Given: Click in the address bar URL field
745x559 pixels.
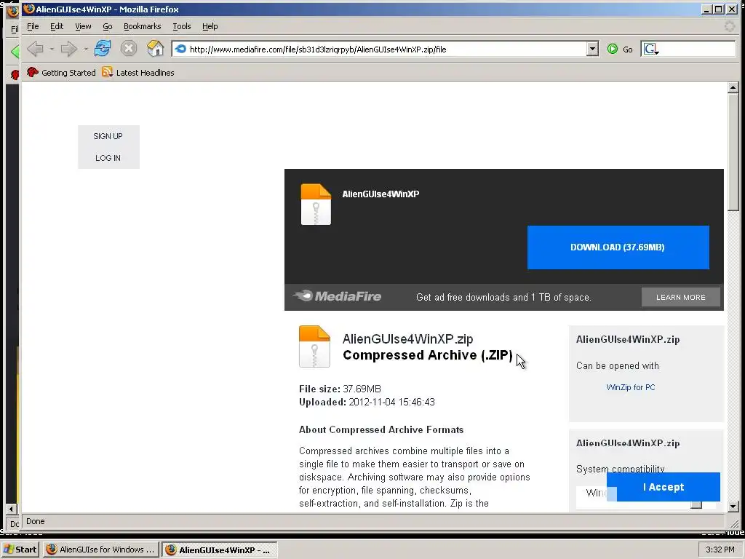Looking at the screenshot, I should (385, 49).
